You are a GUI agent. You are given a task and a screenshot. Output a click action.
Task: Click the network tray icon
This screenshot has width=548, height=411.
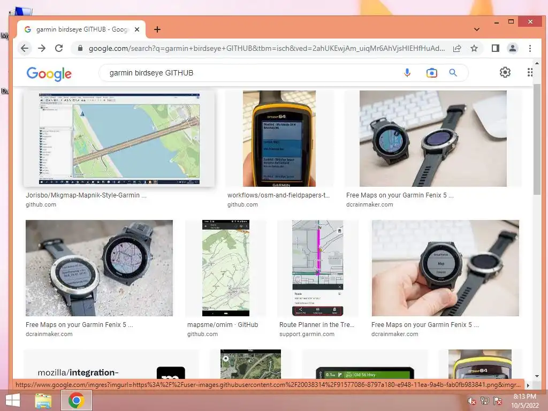point(484,401)
